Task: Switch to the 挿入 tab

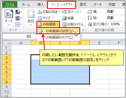Action: click(x=41, y=5)
